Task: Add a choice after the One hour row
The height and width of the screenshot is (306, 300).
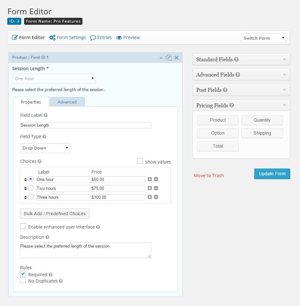Action: (150, 179)
